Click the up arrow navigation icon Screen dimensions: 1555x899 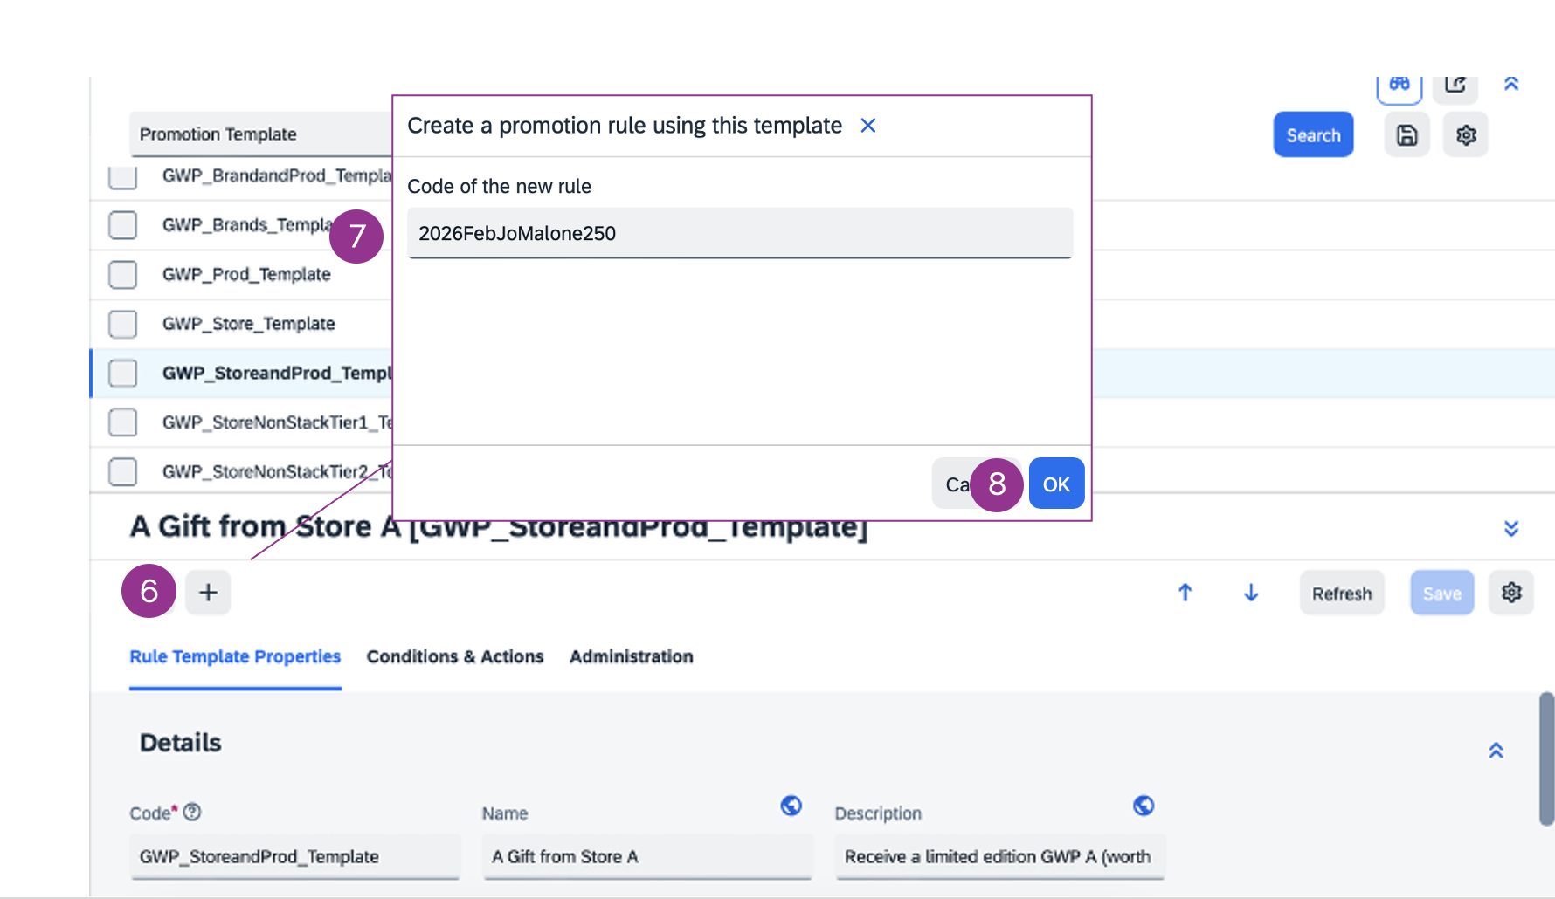[1185, 593]
